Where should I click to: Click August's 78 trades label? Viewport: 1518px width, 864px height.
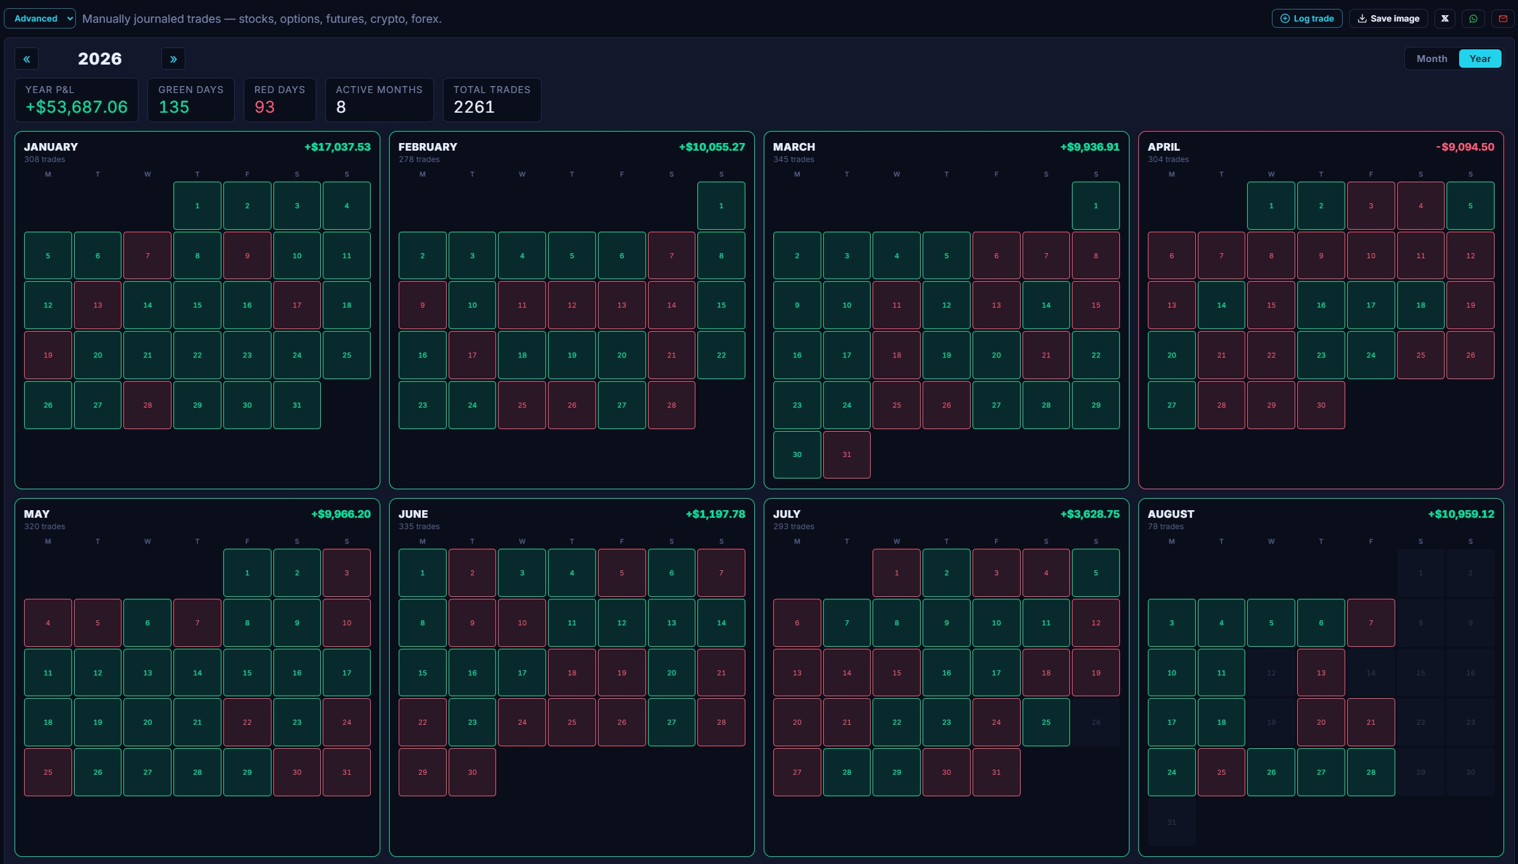[1166, 527]
